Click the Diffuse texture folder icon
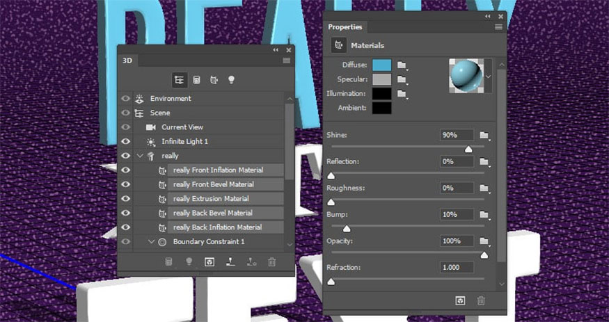The height and width of the screenshot is (322, 609). 402,65
